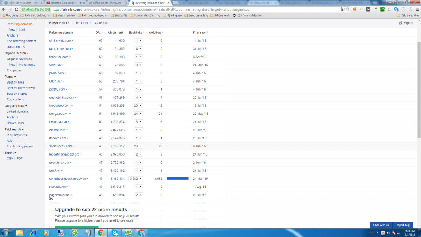Expand backlinks dropdown for hellochao.com
The width and height of the screenshot is (421, 237).
pos(139,122)
